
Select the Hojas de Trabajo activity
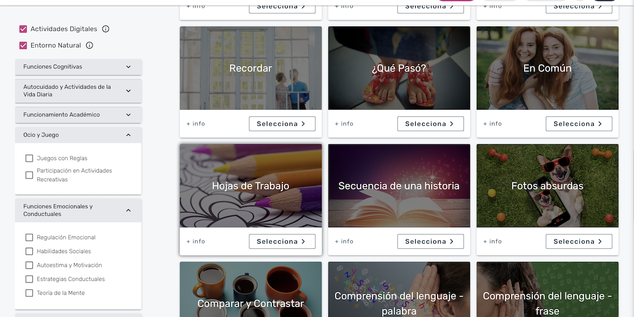click(x=282, y=241)
